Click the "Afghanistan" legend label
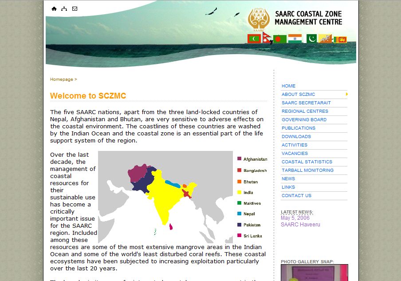The height and width of the screenshot is (281, 401). (x=255, y=159)
